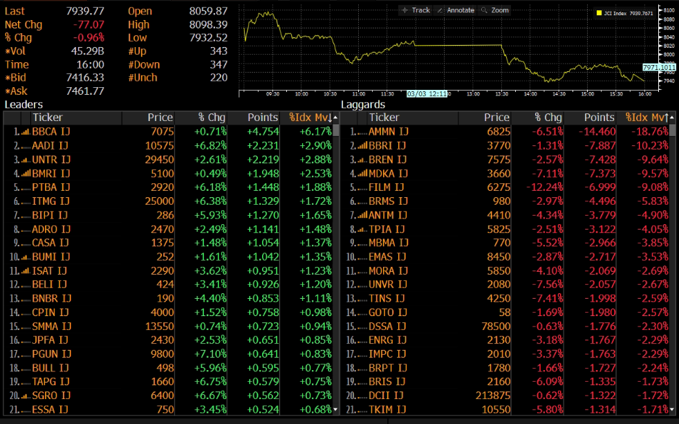Click the volume bars icon beside BBRI IJ
Viewport: 679px width, 424px height.
coord(361,146)
